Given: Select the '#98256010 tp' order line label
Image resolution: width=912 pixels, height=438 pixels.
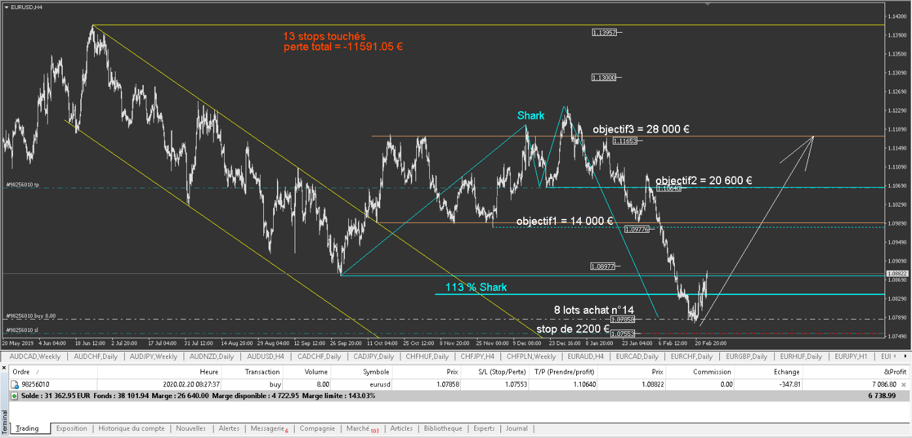Looking at the screenshot, I should pos(22,185).
